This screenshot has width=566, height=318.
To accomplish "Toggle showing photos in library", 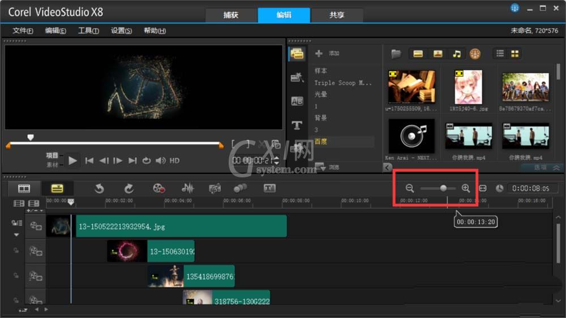I will (x=438, y=54).
